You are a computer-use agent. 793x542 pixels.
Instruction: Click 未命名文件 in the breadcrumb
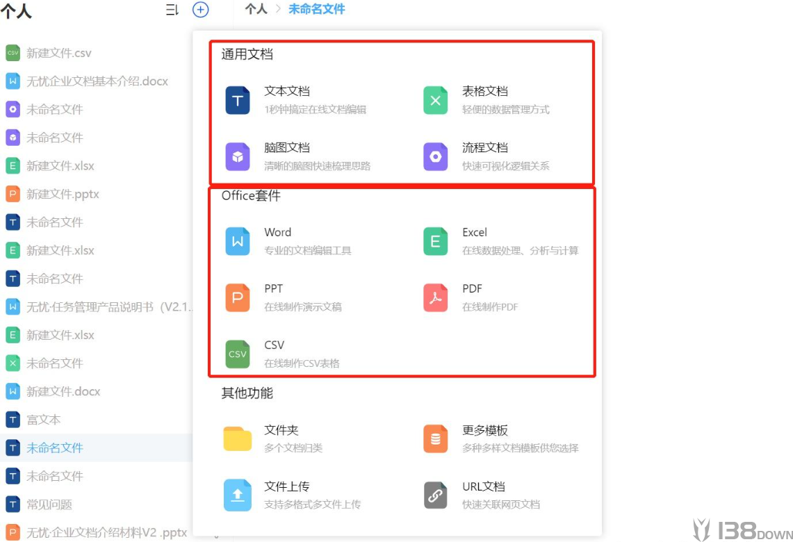click(x=317, y=9)
